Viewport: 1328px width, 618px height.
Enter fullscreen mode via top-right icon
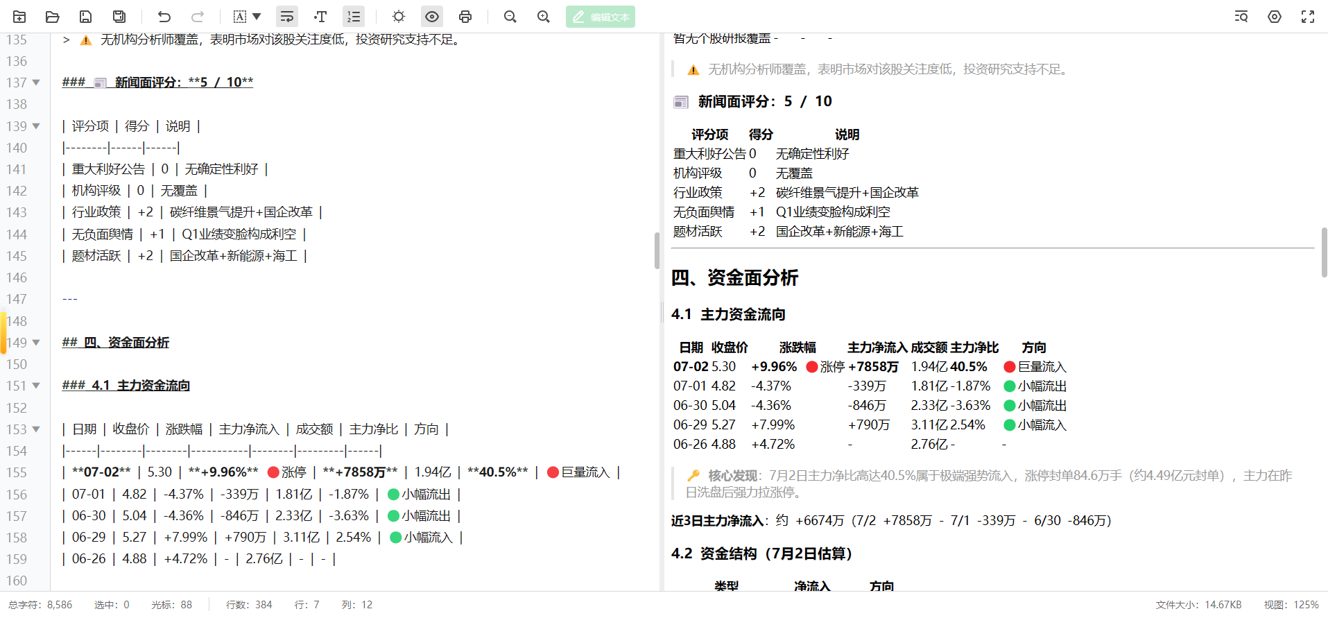click(x=1308, y=17)
